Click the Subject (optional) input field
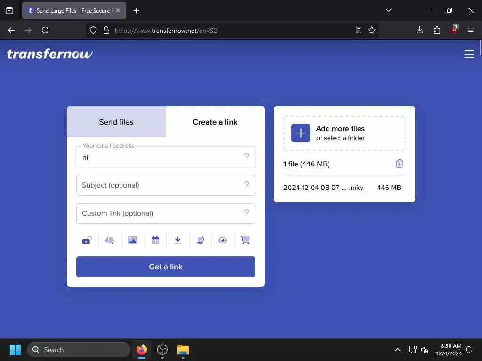Screen dimensions: 482x361 tap(166, 185)
